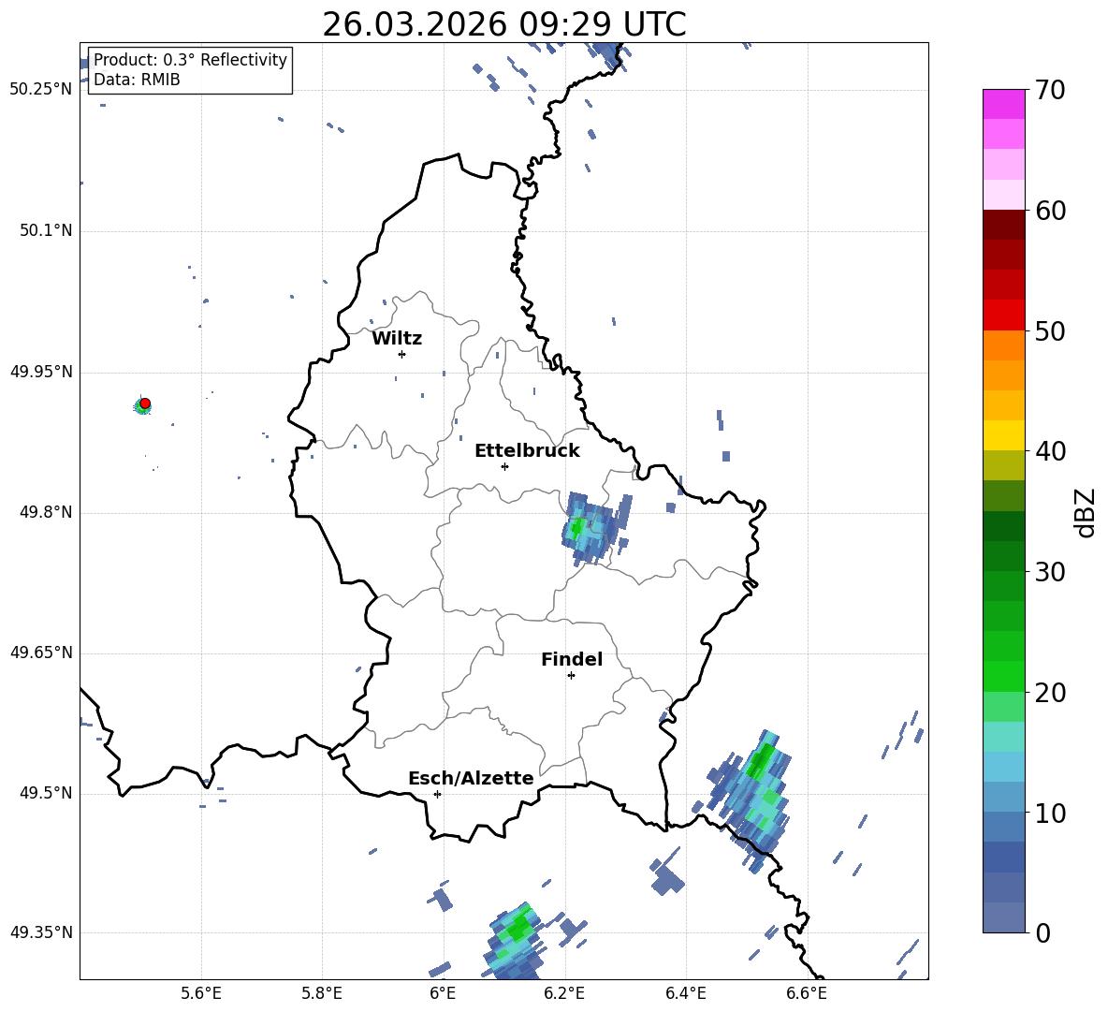Click the latitude label 49.95°N
1108x1012 pixels.
tap(41, 372)
